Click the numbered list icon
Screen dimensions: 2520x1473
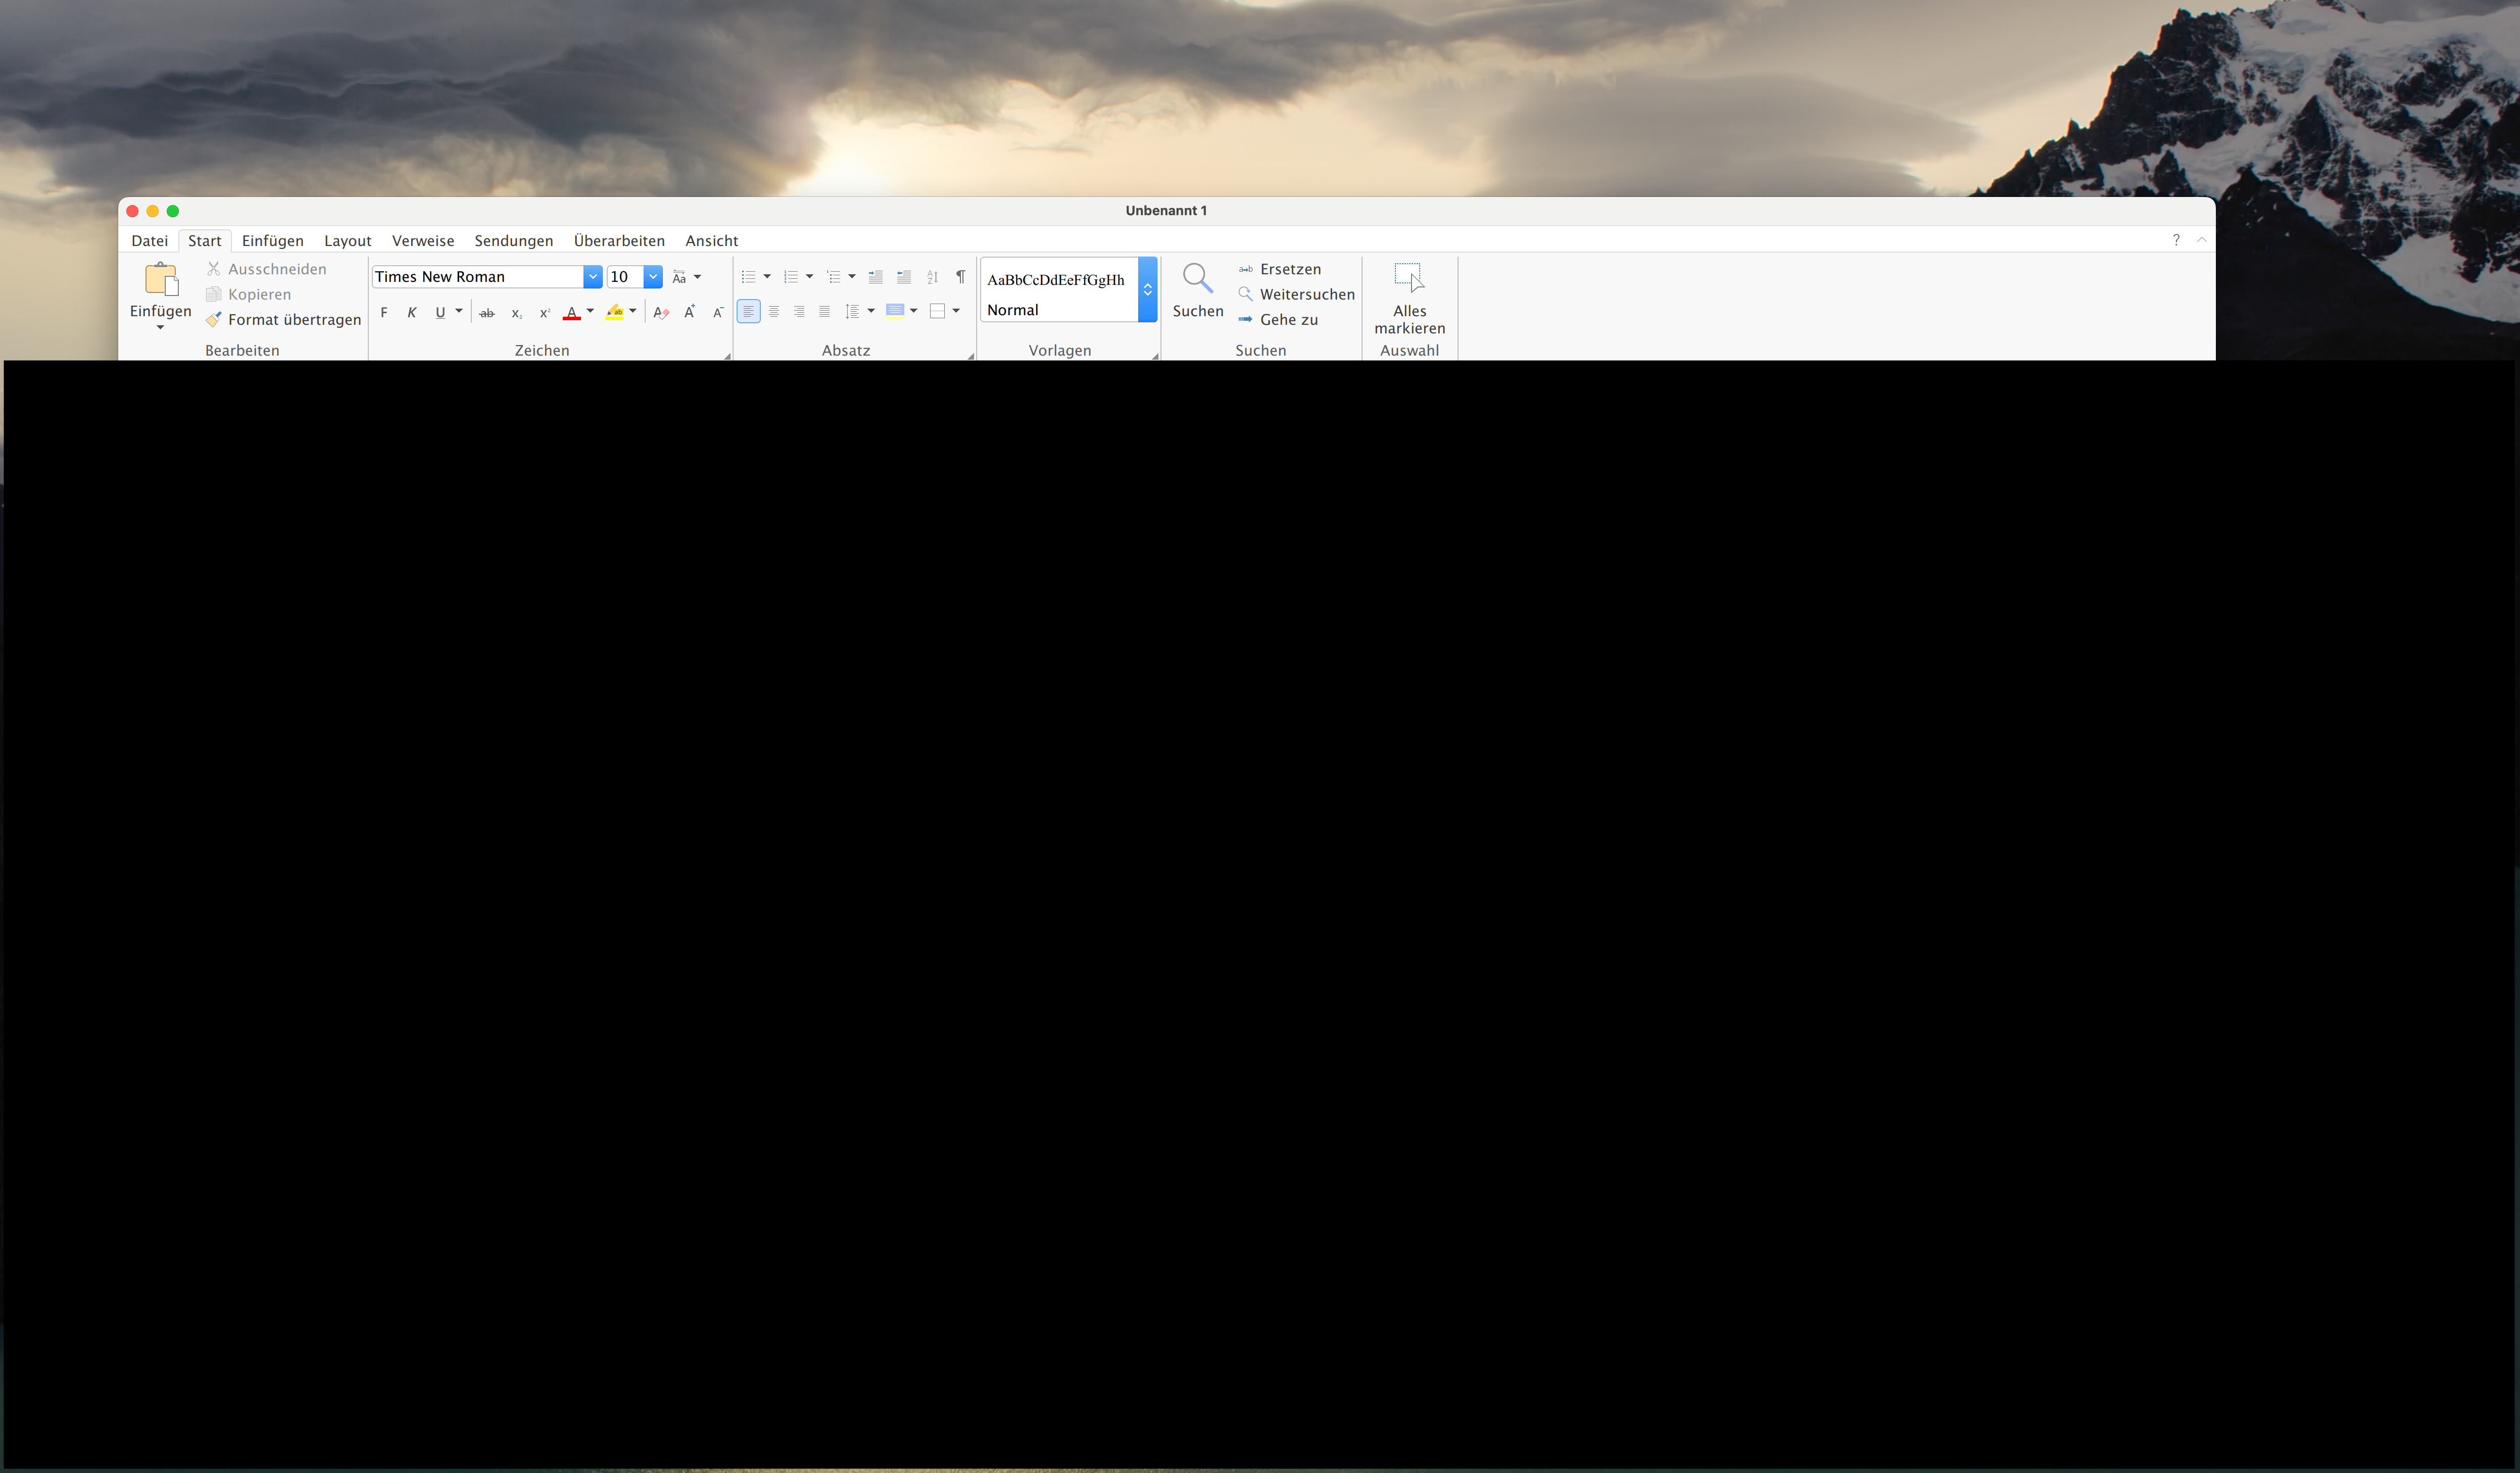[x=791, y=277]
